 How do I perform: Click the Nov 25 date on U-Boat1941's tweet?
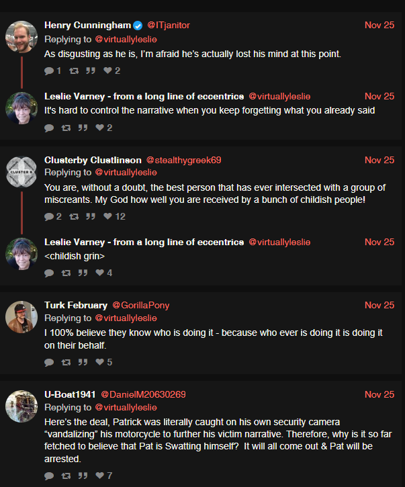click(x=379, y=394)
